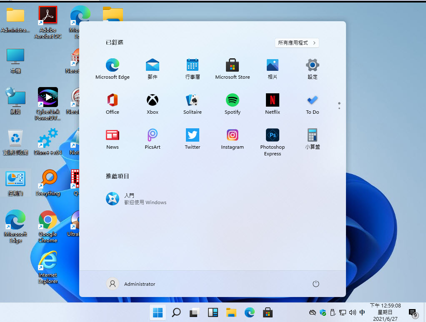Open the notification center icon

pyautogui.click(x=413, y=313)
